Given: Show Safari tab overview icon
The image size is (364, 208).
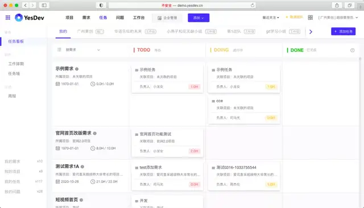Looking at the screenshot, I should (x=349, y=5).
